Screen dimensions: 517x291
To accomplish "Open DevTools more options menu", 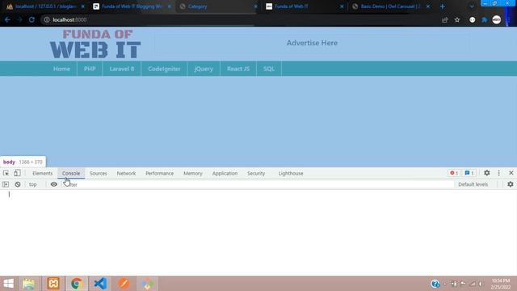I will [x=499, y=173].
